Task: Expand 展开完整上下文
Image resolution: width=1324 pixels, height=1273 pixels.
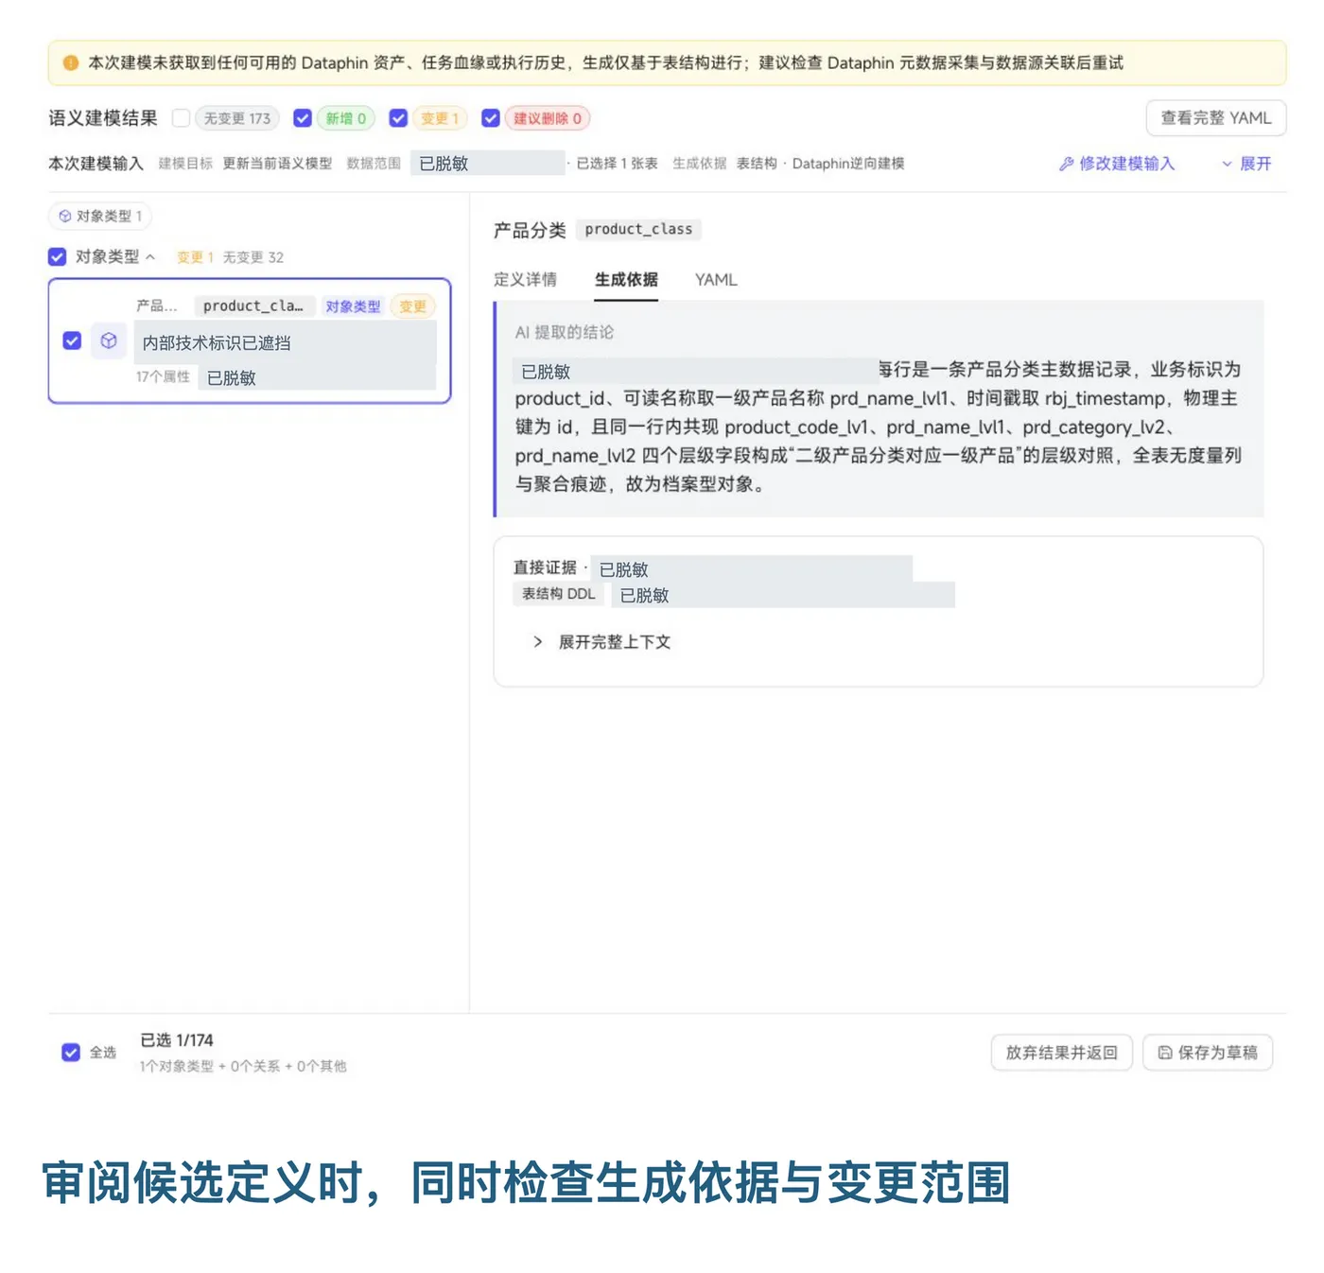Action: (601, 642)
